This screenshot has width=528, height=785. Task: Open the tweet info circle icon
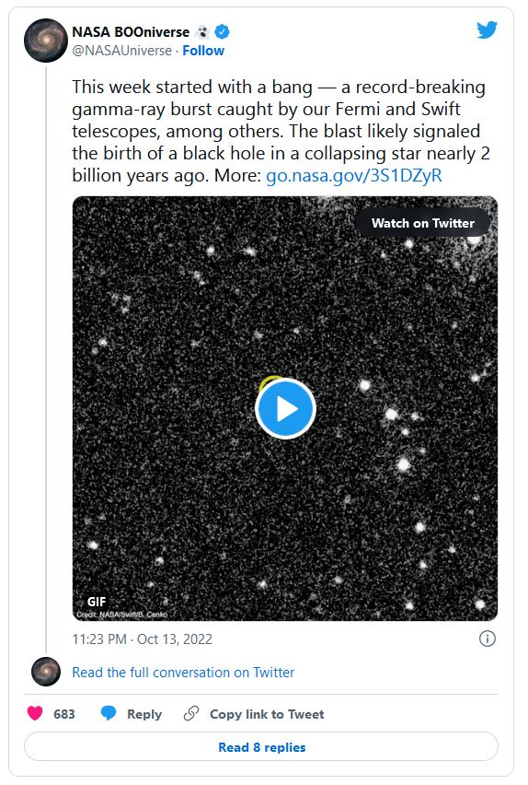click(x=487, y=639)
